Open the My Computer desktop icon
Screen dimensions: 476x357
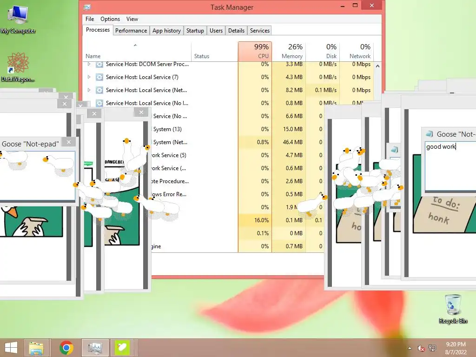click(18, 18)
